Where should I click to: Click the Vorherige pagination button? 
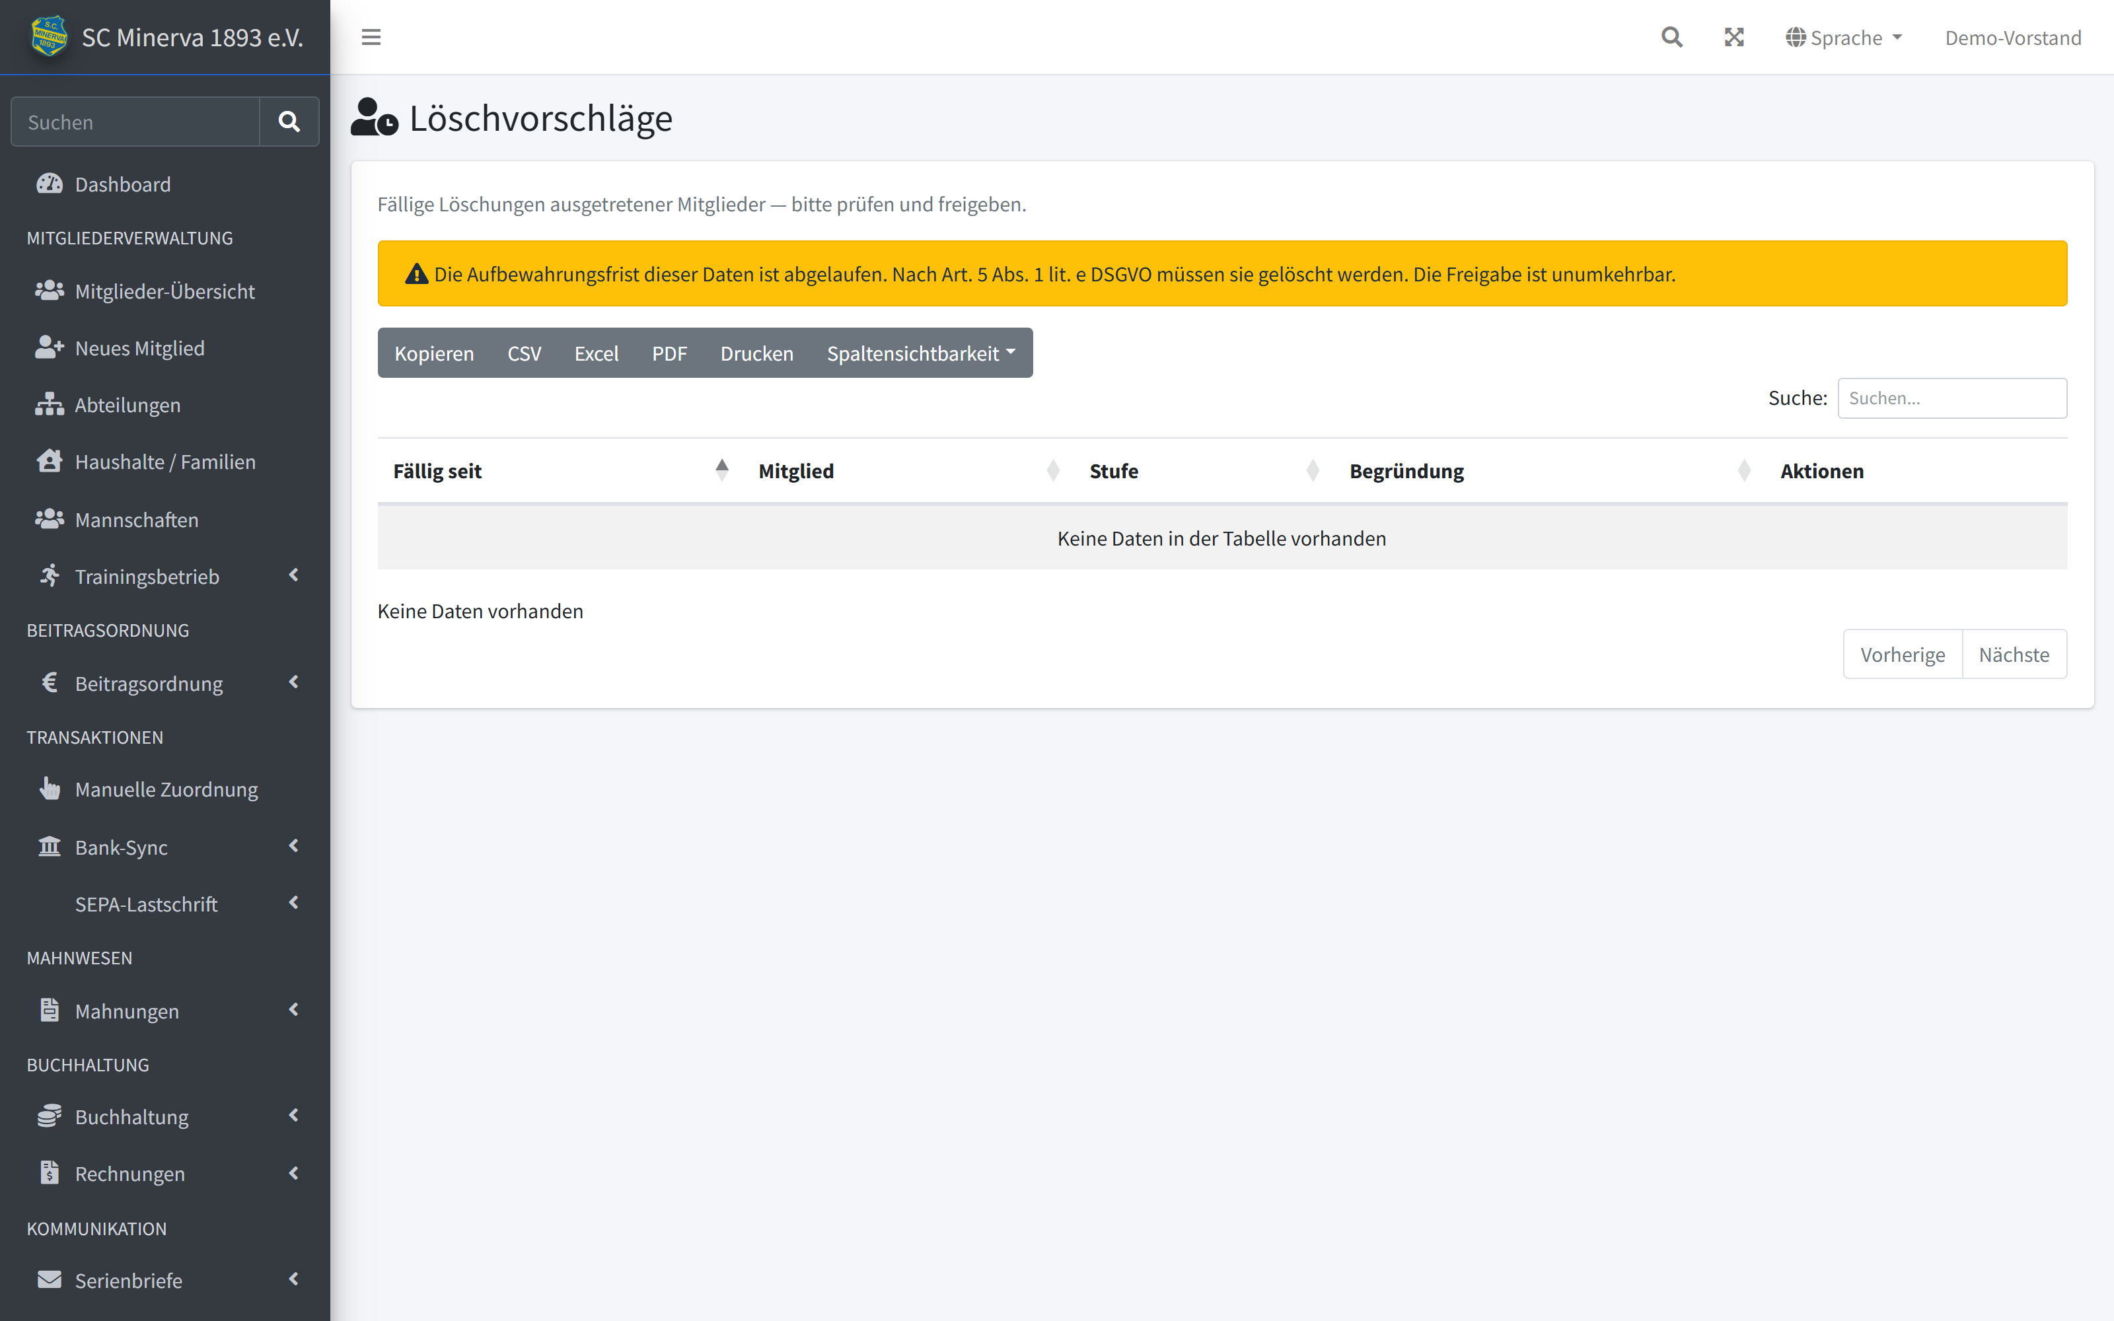click(x=1903, y=655)
